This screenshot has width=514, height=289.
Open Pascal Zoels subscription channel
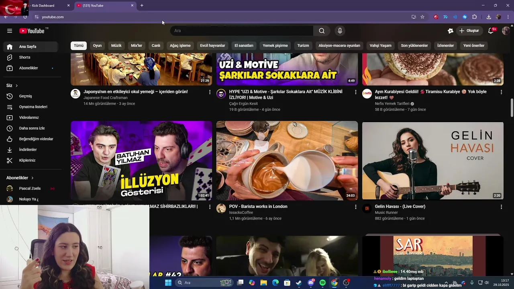[x=31, y=188]
